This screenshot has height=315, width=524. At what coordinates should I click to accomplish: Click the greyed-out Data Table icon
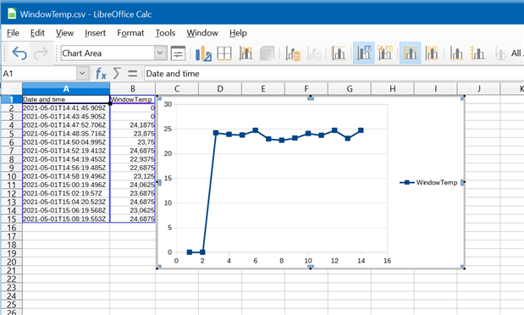click(x=315, y=53)
